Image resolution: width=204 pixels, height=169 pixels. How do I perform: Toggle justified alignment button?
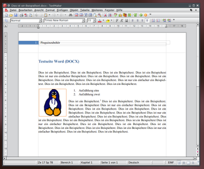(147, 21)
